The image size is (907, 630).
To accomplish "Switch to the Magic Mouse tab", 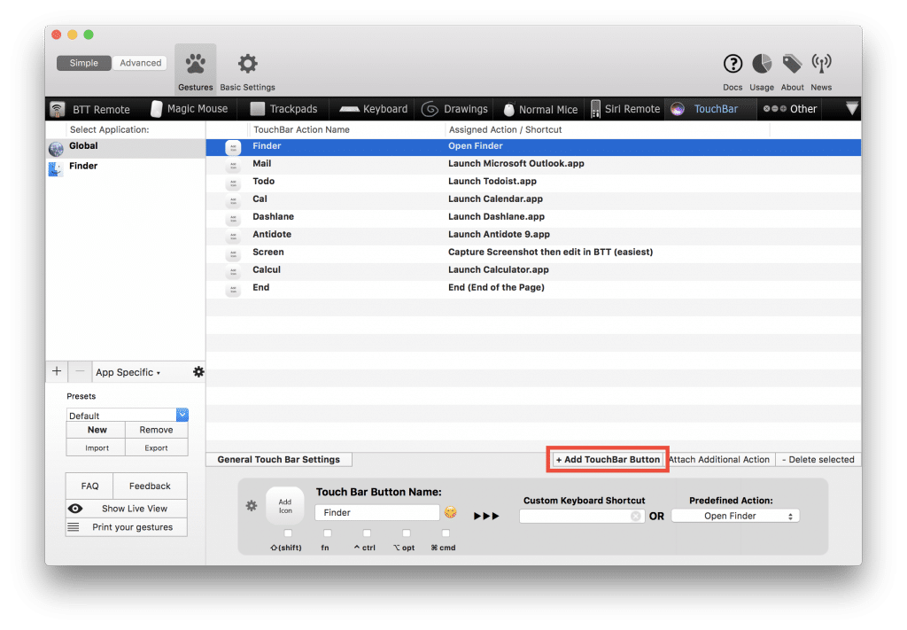I will [x=190, y=109].
